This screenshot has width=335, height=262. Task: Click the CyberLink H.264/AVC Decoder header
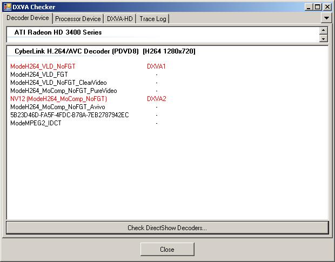(105, 51)
